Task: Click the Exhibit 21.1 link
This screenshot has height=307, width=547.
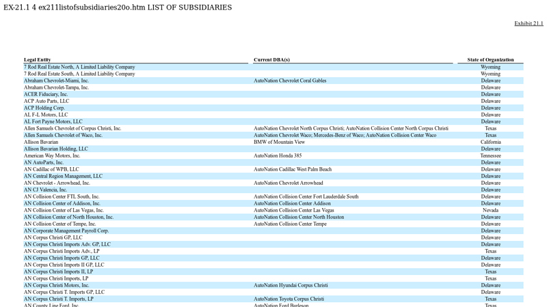Action: pos(529,23)
